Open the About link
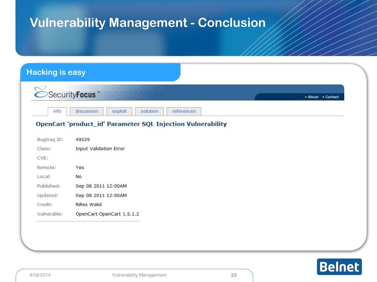 [313, 97]
